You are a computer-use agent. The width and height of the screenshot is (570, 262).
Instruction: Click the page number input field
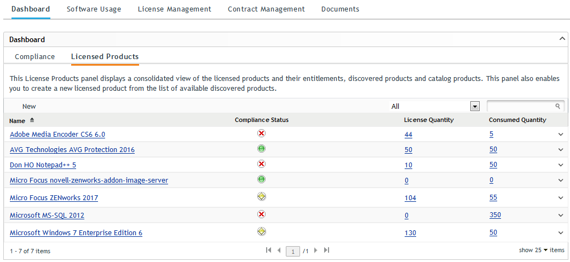(293, 251)
